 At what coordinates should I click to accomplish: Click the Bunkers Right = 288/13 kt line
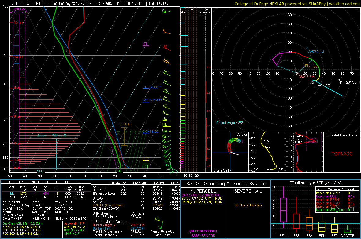click(119, 225)
